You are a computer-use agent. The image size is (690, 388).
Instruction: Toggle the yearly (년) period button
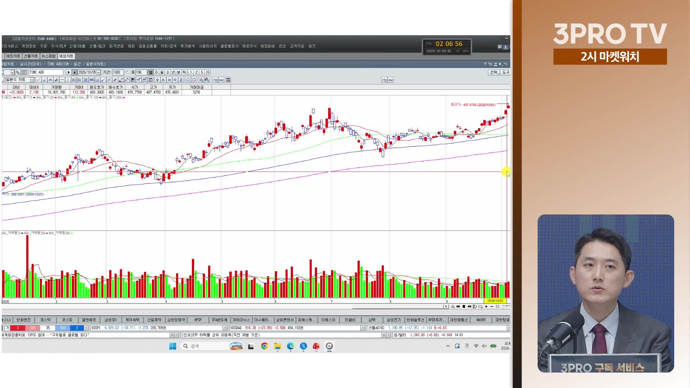pos(173,72)
